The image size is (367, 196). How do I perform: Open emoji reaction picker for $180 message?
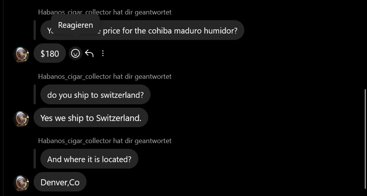click(75, 53)
